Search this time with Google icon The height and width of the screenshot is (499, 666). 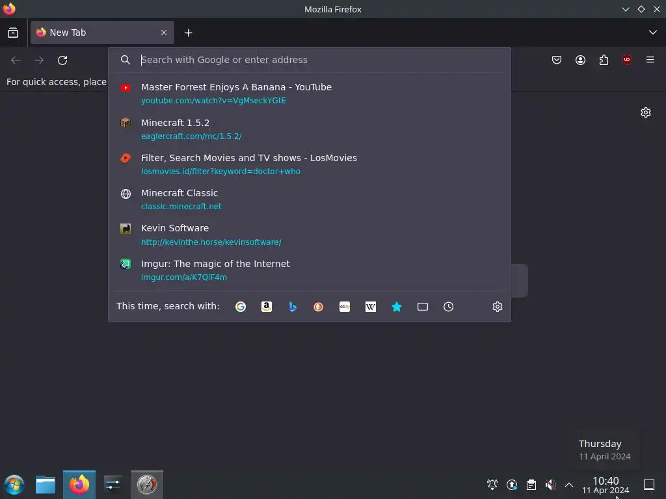click(x=241, y=307)
